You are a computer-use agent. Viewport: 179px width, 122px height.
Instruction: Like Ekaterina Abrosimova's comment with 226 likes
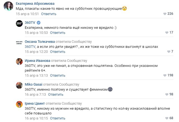coord(164,14)
